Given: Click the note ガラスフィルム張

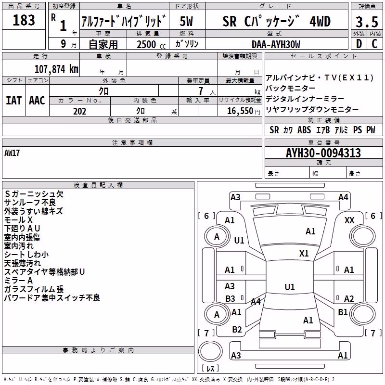Looking at the screenshot, I should (34, 289).
